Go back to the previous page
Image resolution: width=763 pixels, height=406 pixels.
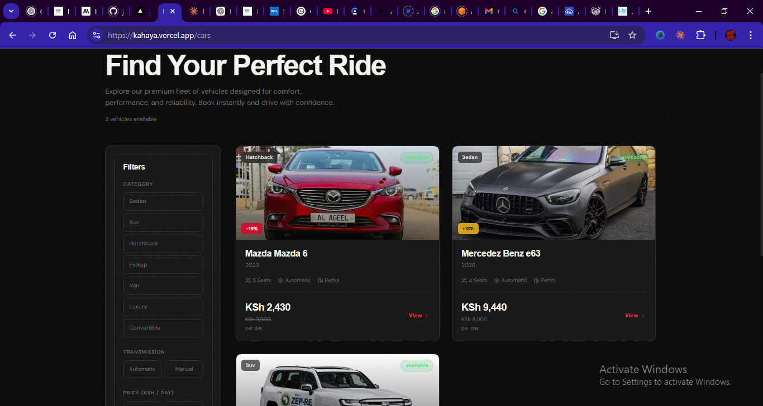(12, 35)
